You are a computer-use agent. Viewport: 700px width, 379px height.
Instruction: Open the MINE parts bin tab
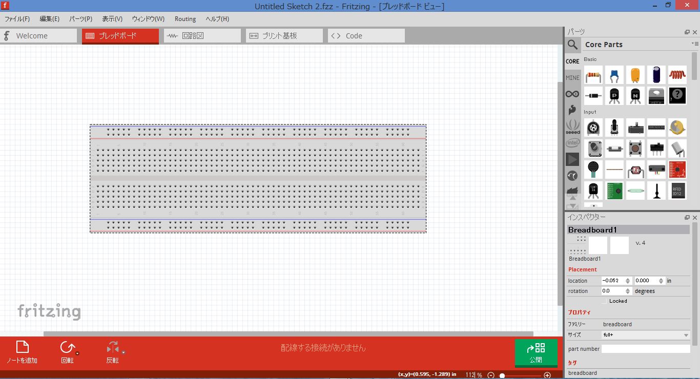point(572,77)
